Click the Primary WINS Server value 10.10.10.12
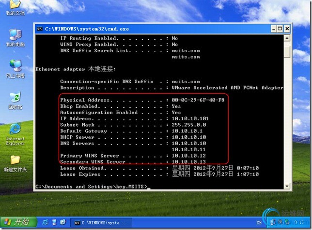 189,156
